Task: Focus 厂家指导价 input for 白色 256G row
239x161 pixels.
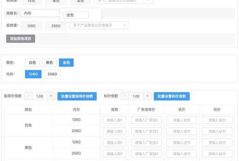Action: click(146, 131)
